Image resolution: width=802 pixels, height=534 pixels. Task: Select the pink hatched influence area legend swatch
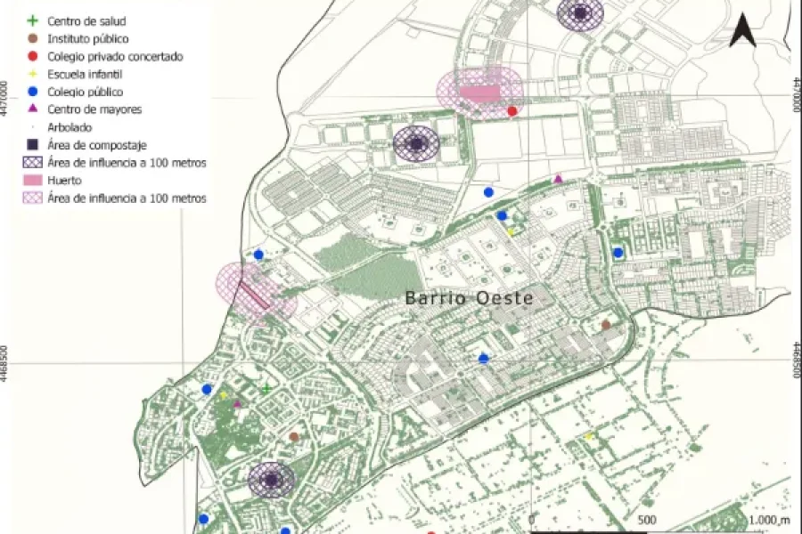coord(33,198)
